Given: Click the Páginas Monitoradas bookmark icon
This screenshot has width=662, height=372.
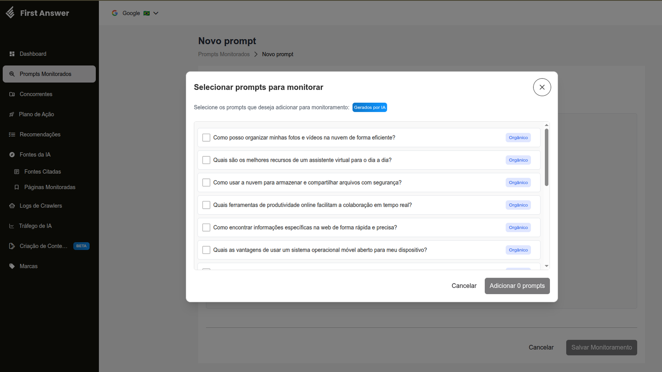Looking at the screenshot, I should (17, 187).
